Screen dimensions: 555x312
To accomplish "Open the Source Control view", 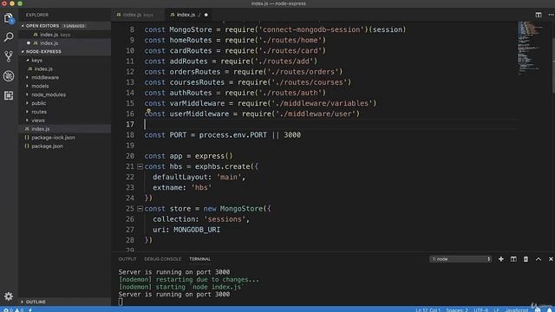I will pyautogui.click(x=9, y=56).
